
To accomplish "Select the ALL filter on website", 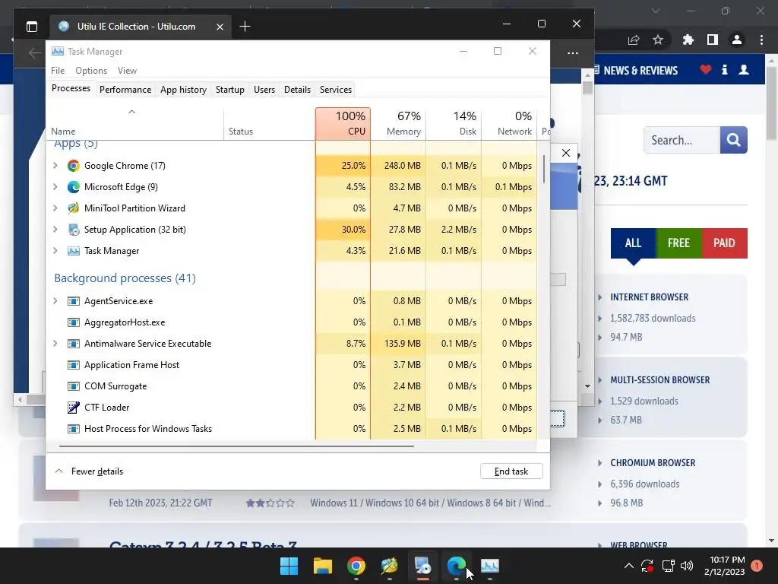I will coord(633,243).
